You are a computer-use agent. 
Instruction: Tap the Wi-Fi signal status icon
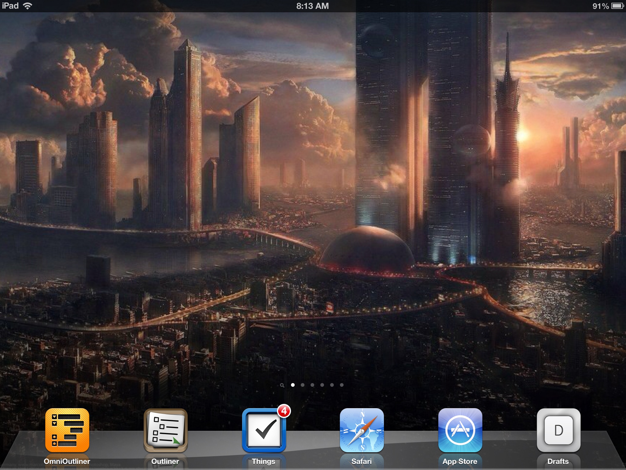coord(28,6)
